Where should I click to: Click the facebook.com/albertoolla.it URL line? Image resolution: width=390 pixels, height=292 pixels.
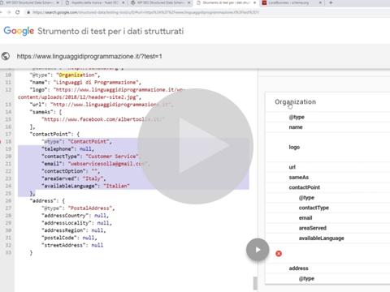tap(103, 119)
